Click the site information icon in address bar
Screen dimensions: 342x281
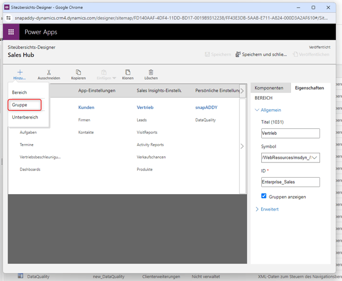coord(9,17)
